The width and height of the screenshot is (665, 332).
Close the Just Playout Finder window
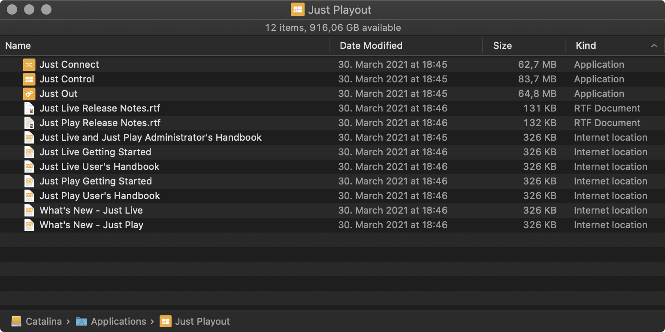(x=12, y=9)
